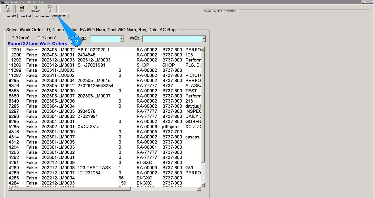The height and width of the screenshot is (198, 374).
Task: Select work order row 12290
Action: pos(105,55)
